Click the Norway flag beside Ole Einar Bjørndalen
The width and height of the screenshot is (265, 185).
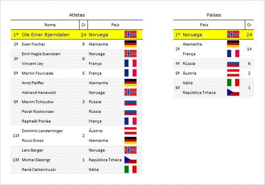[130, 34]
